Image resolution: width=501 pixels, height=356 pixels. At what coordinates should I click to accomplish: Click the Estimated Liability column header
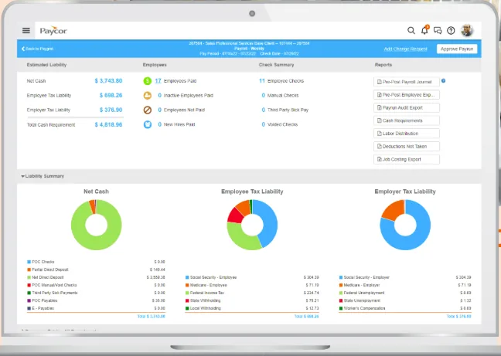click(46, 65)
